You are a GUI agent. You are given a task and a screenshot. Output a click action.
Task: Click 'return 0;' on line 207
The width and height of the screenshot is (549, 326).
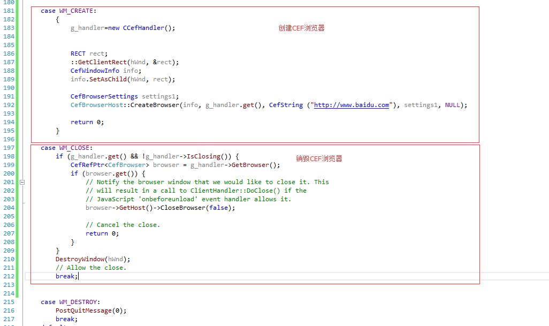[x=102, y=233]
